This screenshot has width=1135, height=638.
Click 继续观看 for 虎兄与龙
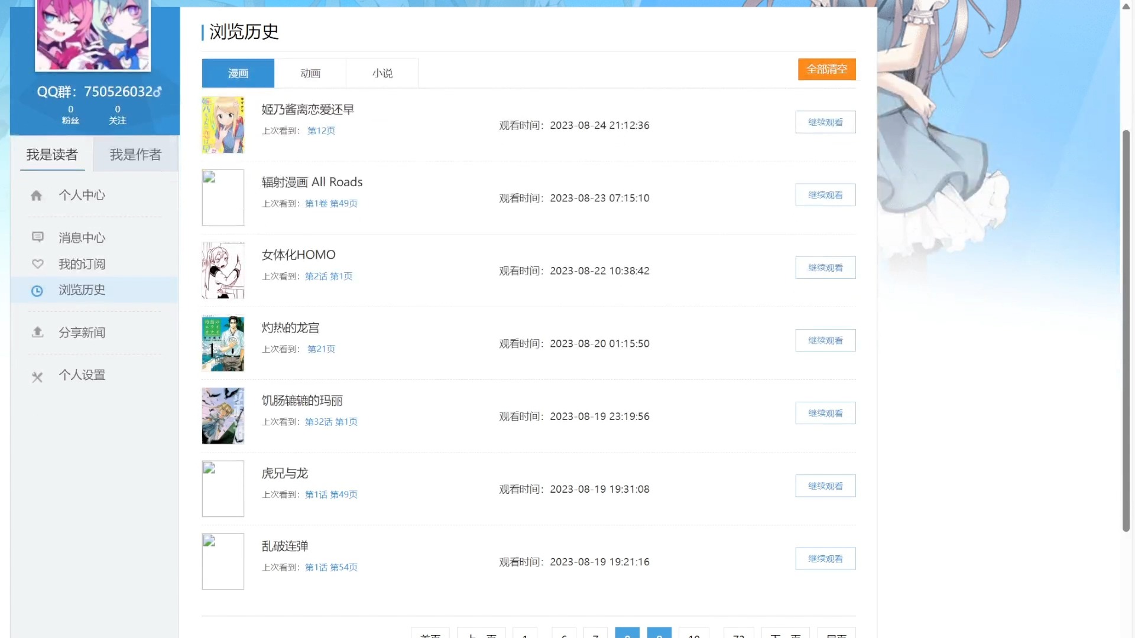pos(825,486)
